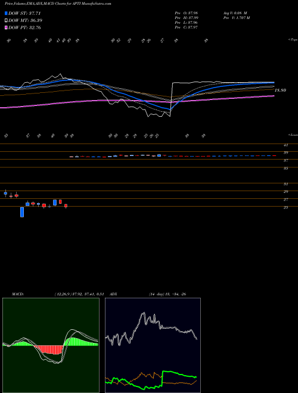This screenshot has height=393, width=298.
Task: Click the blue DOW ST legend swatch
Action: (6, 14)
